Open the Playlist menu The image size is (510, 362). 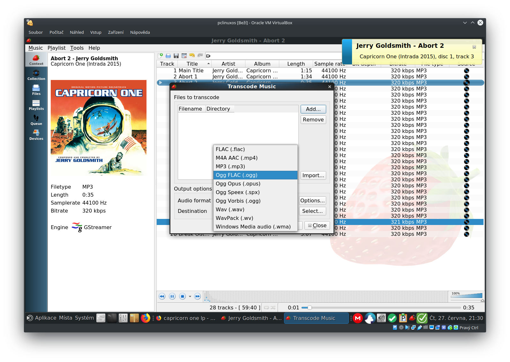click(56, 48)
